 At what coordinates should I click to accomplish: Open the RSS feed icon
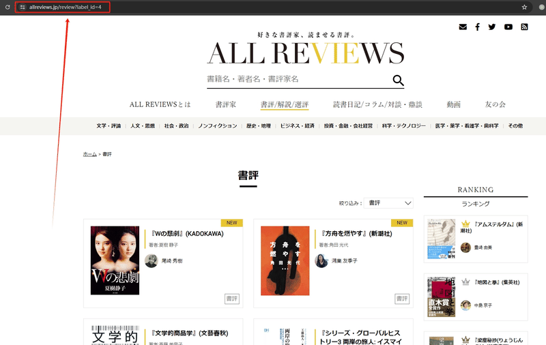[x=524, y=27]
